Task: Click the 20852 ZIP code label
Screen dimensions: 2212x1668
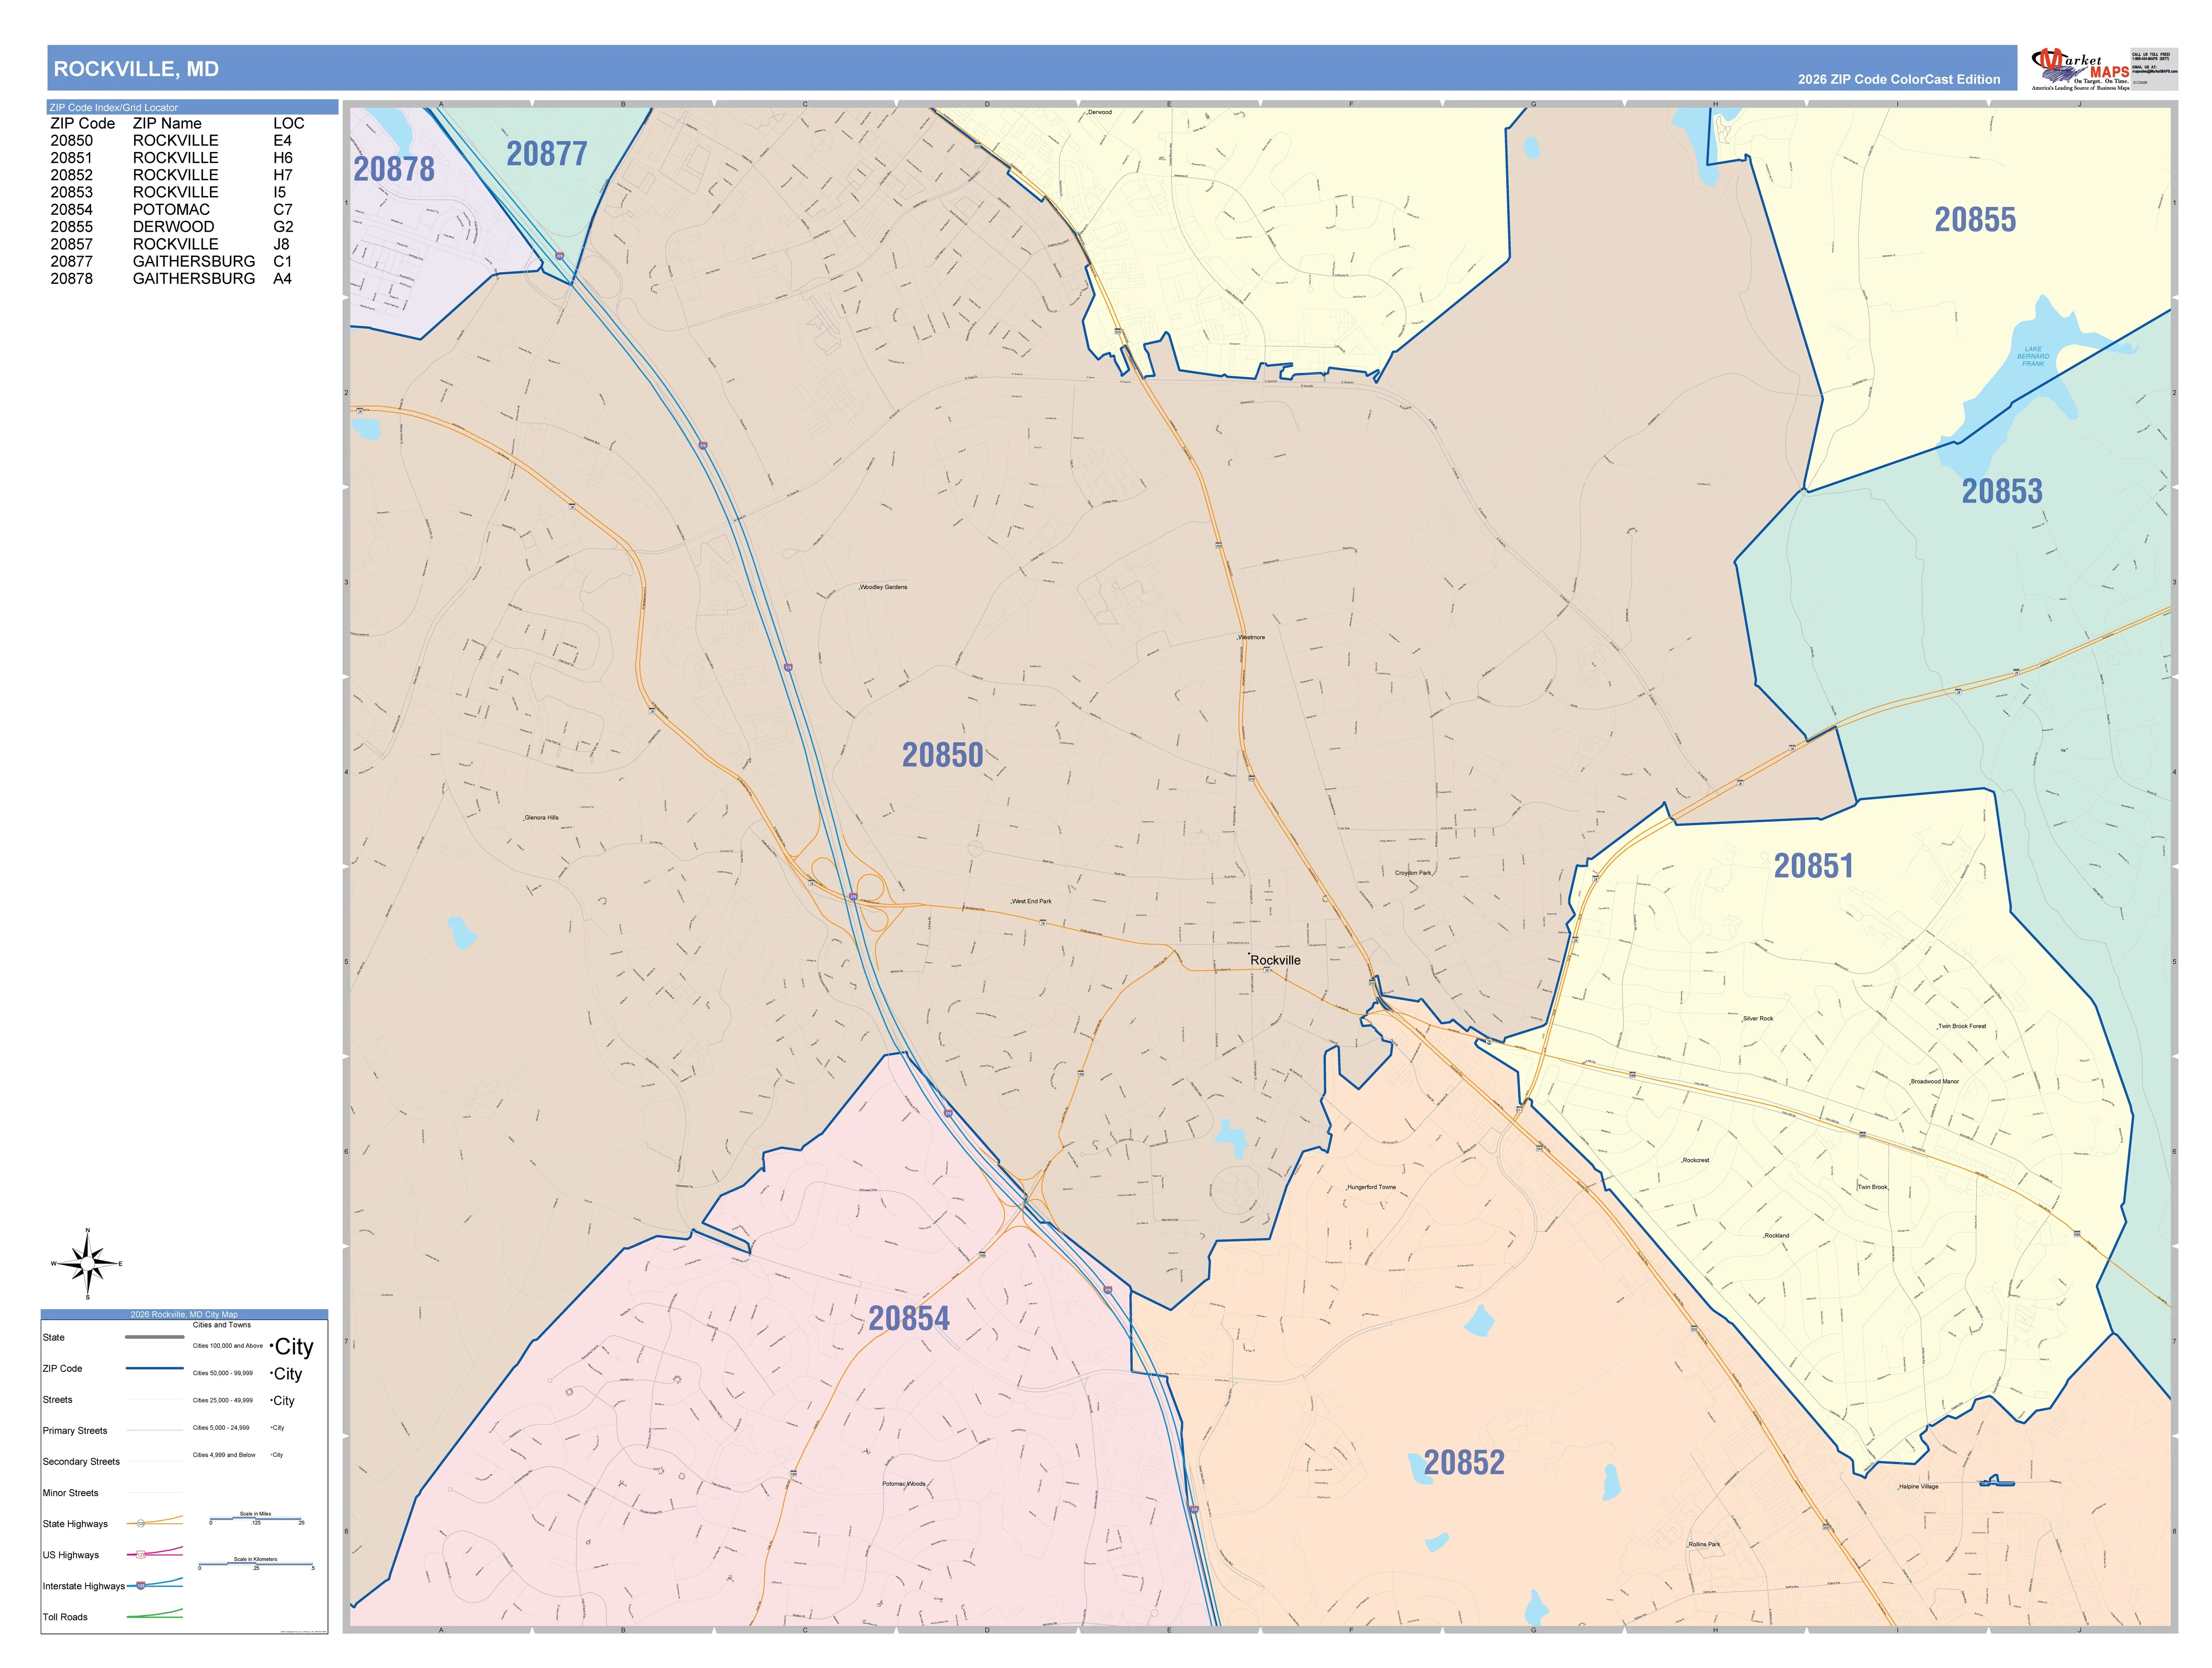Action: (x=1464, y=1463)
